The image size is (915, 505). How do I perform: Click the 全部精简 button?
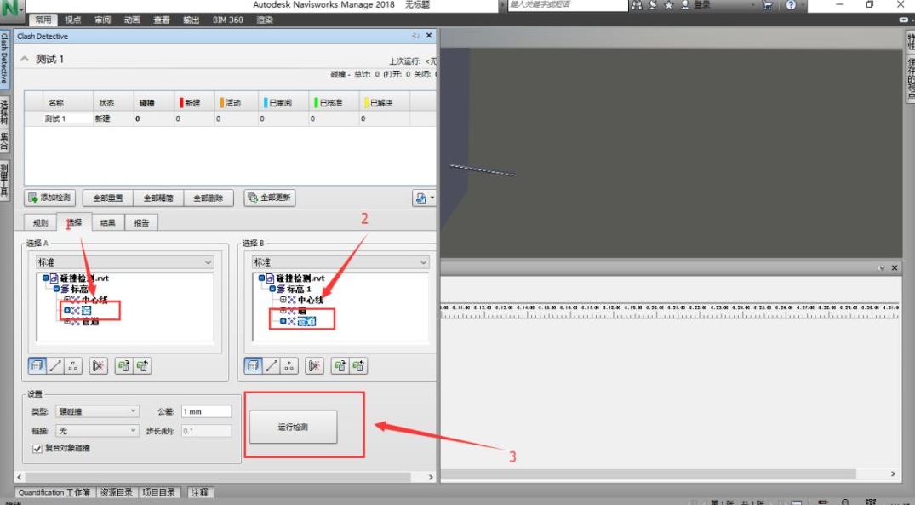(158, 198)
